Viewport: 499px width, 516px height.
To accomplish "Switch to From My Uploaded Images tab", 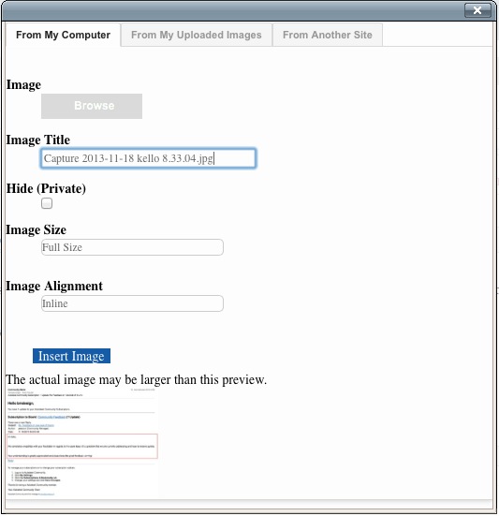I will tap(197, 35).
